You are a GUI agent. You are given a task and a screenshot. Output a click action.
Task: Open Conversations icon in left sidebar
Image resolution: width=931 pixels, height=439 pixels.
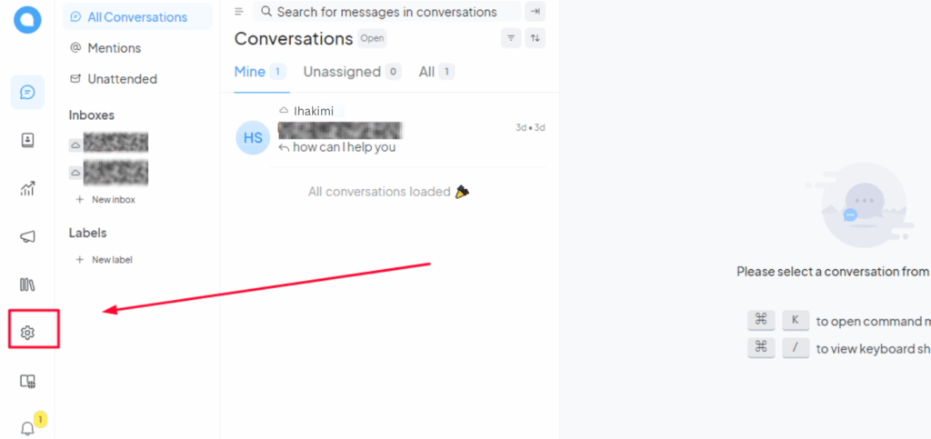pos(27,92)
